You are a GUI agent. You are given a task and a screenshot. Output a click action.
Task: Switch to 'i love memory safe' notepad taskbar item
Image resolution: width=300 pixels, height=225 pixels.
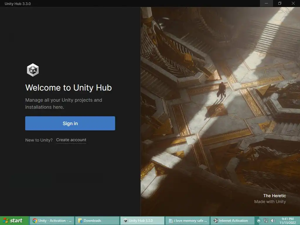pyautogui.click(x=187, y=221)
